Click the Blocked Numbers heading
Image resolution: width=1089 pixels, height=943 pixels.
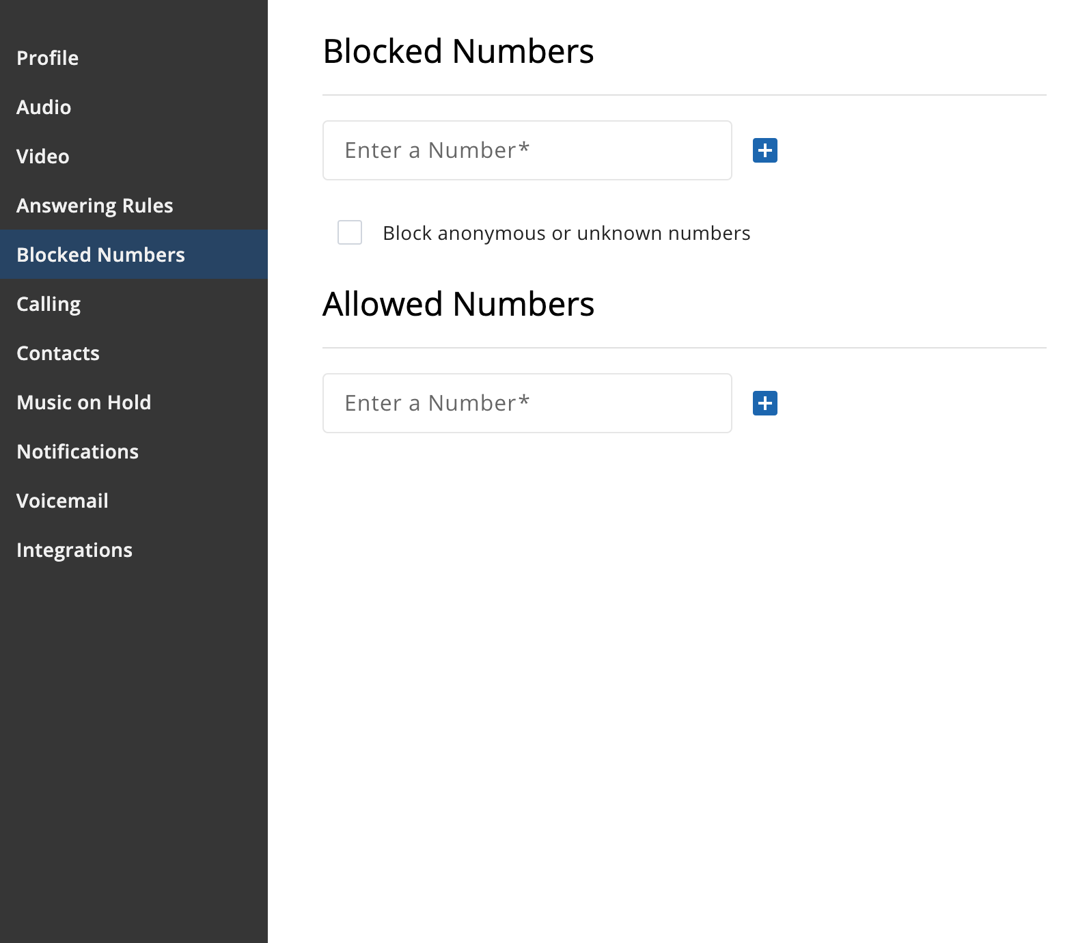click(x=458, y=51)
